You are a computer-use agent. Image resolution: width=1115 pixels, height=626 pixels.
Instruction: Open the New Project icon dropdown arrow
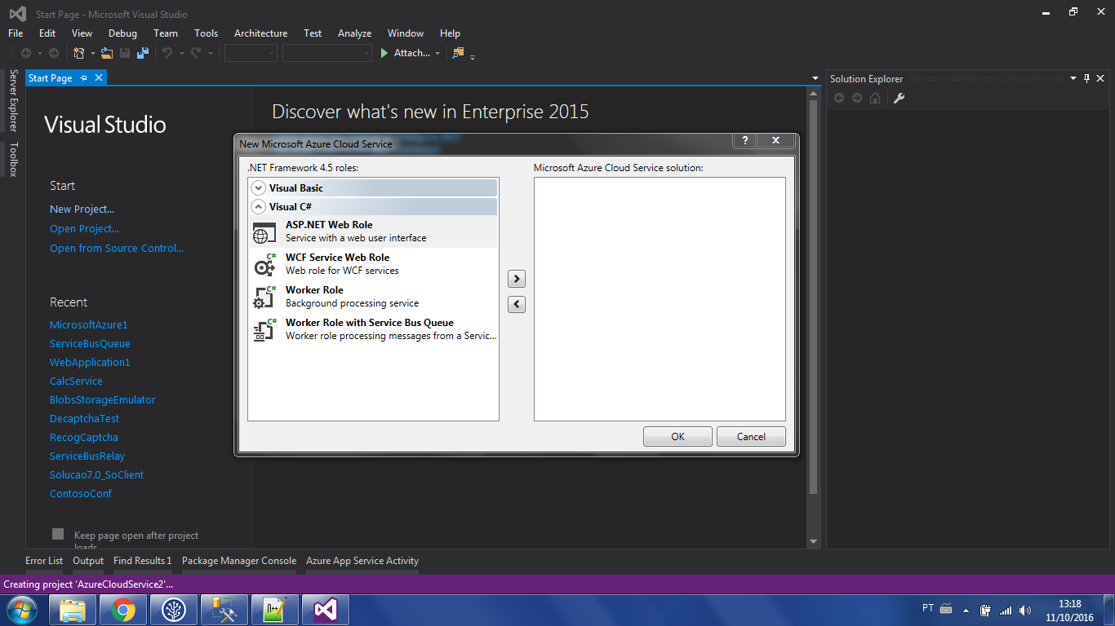(x=92, y=54)
